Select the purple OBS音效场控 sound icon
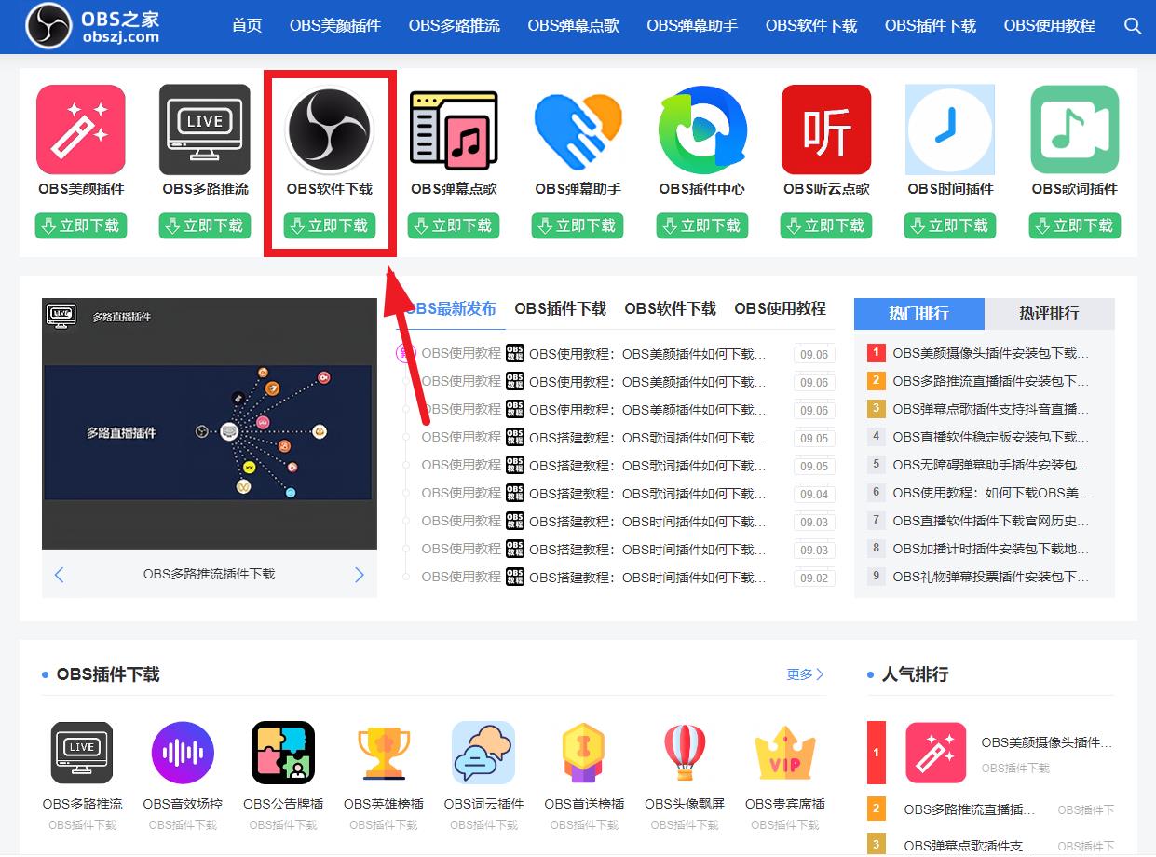The height and width of the screenshot is (857, 1156). point(182,752)
